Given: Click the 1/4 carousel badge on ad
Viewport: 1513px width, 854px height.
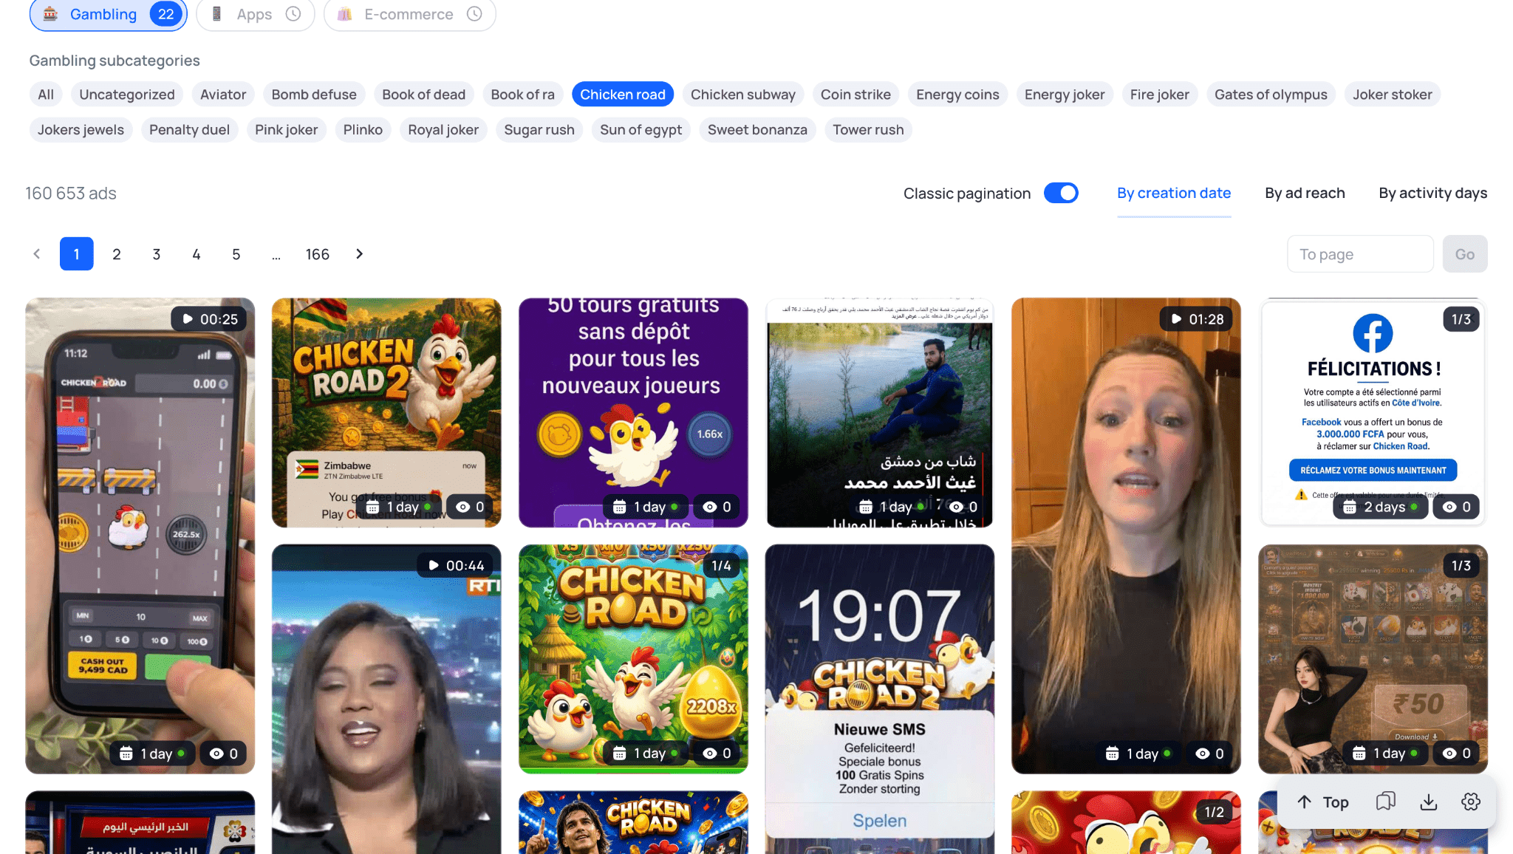Looking at the screenshot, I should point(721,566).
